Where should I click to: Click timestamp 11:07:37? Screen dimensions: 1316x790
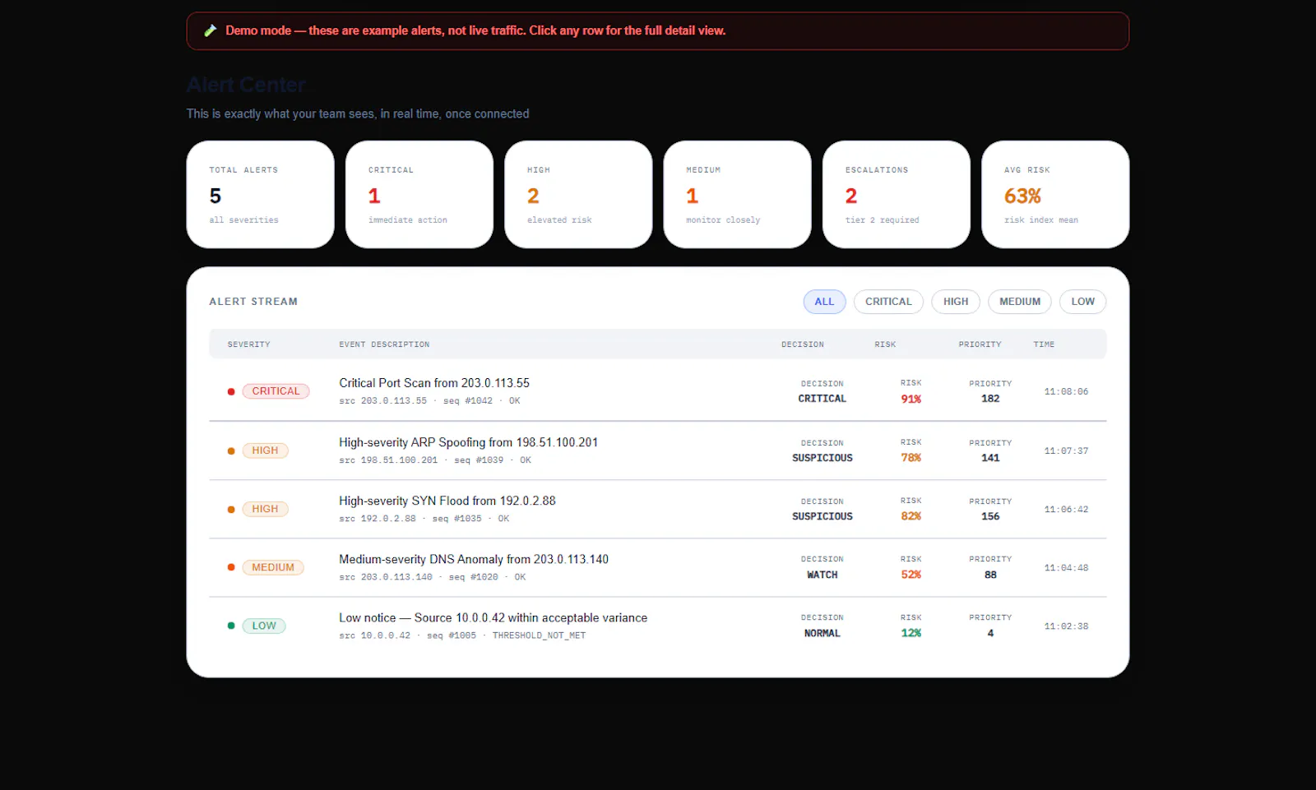(x=1066, y=450)
